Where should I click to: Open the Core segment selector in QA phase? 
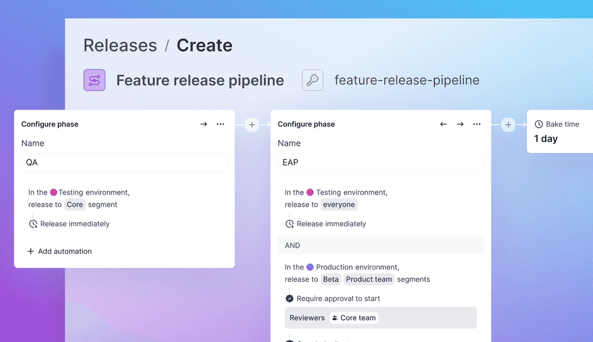[x=75, y=204]
